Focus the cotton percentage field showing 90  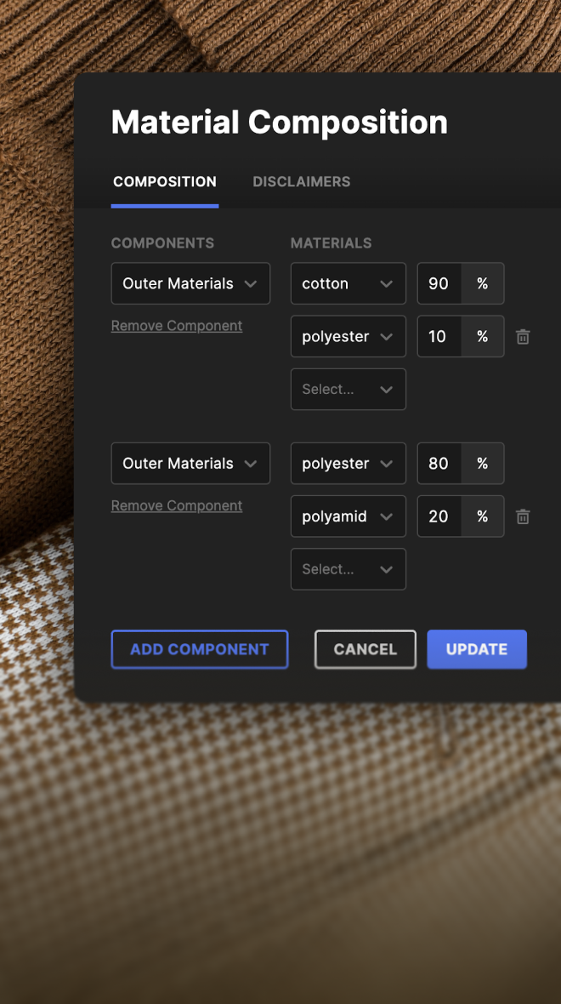(x=439, y=284)
